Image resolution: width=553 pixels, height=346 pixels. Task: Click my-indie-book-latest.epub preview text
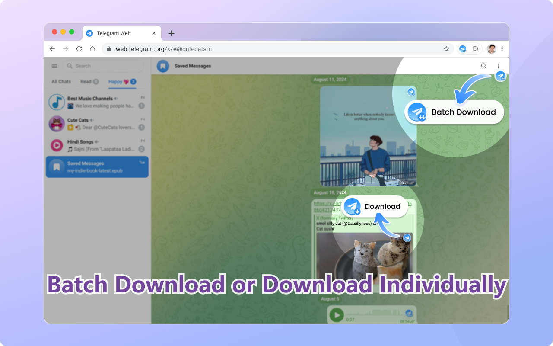click(95, 171)
